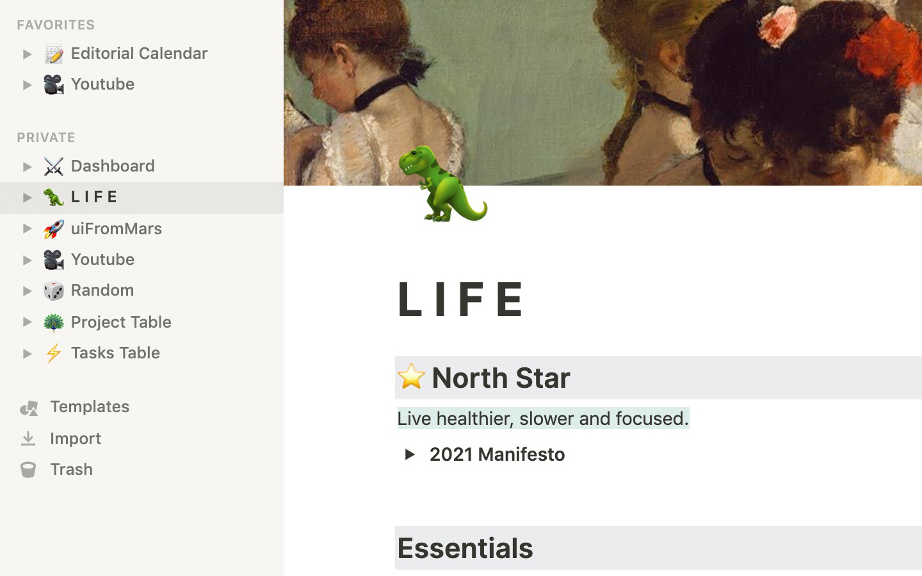Expand the uiFromMars nested pages
The image size is (922, 576).
click(x=27, y=228)
